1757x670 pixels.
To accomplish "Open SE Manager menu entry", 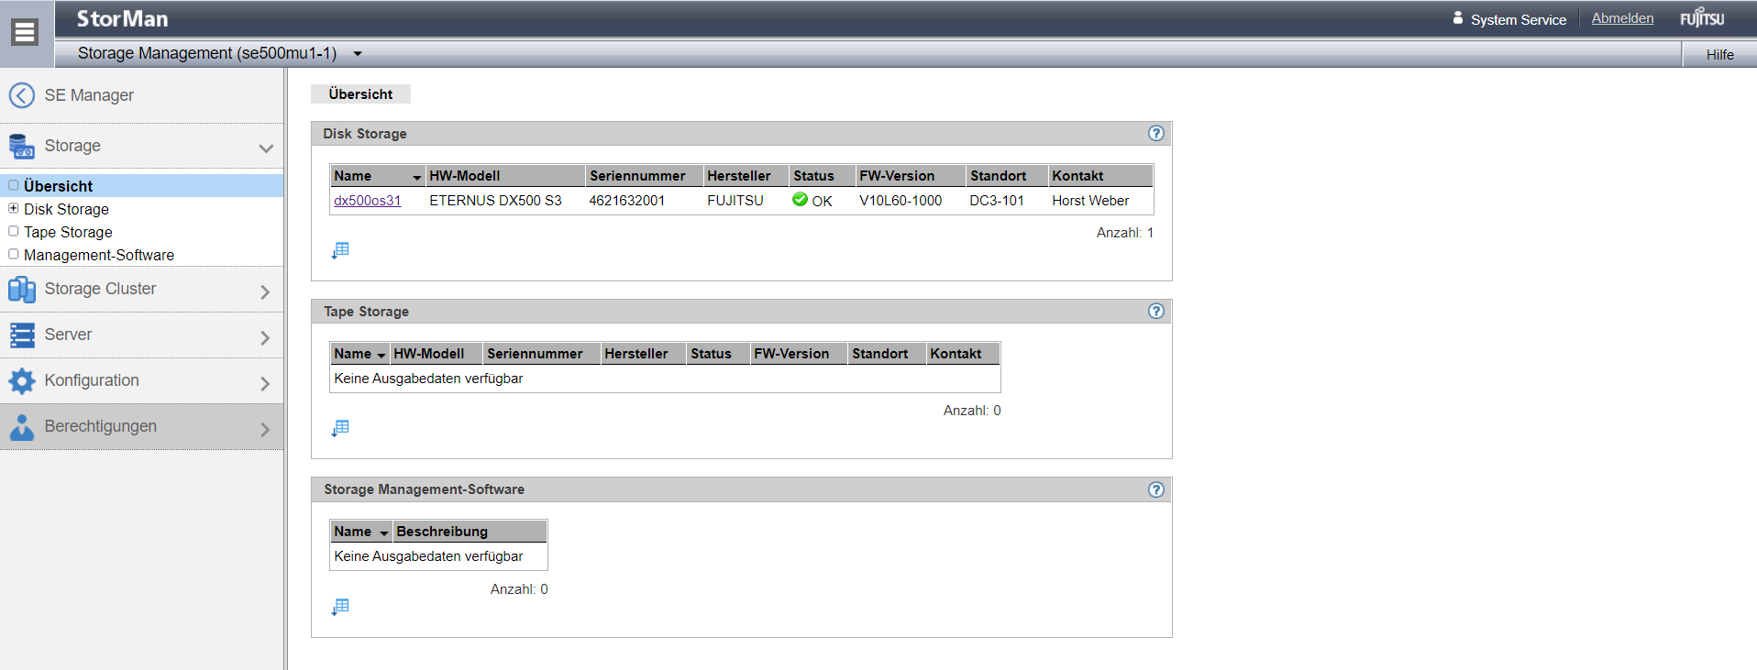I will click(89, 95).
